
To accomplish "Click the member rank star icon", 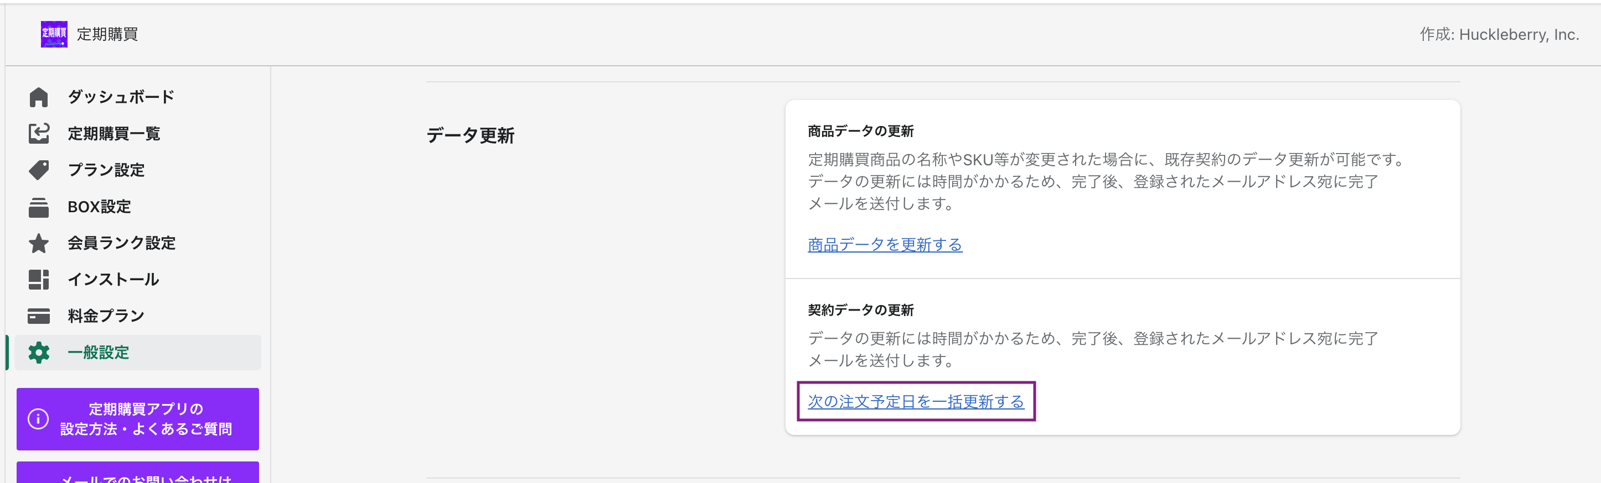I will pos(39,243).
